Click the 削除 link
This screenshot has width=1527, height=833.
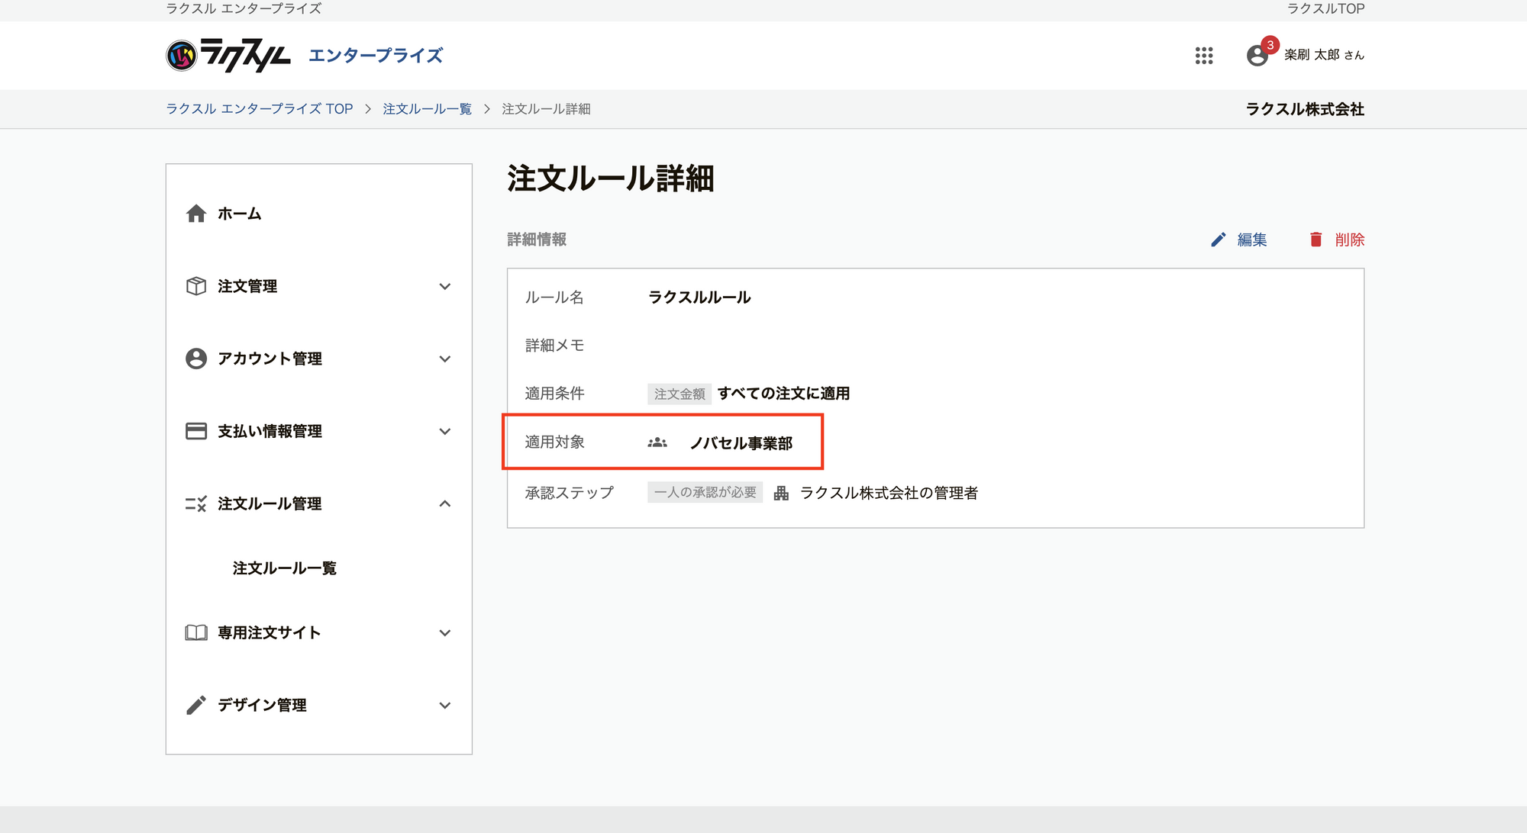tap(1350, 240)
